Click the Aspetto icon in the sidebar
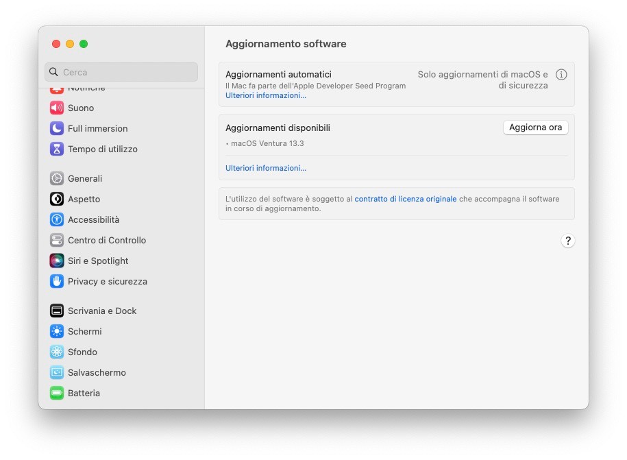627x460 pixels. (57, 199)
